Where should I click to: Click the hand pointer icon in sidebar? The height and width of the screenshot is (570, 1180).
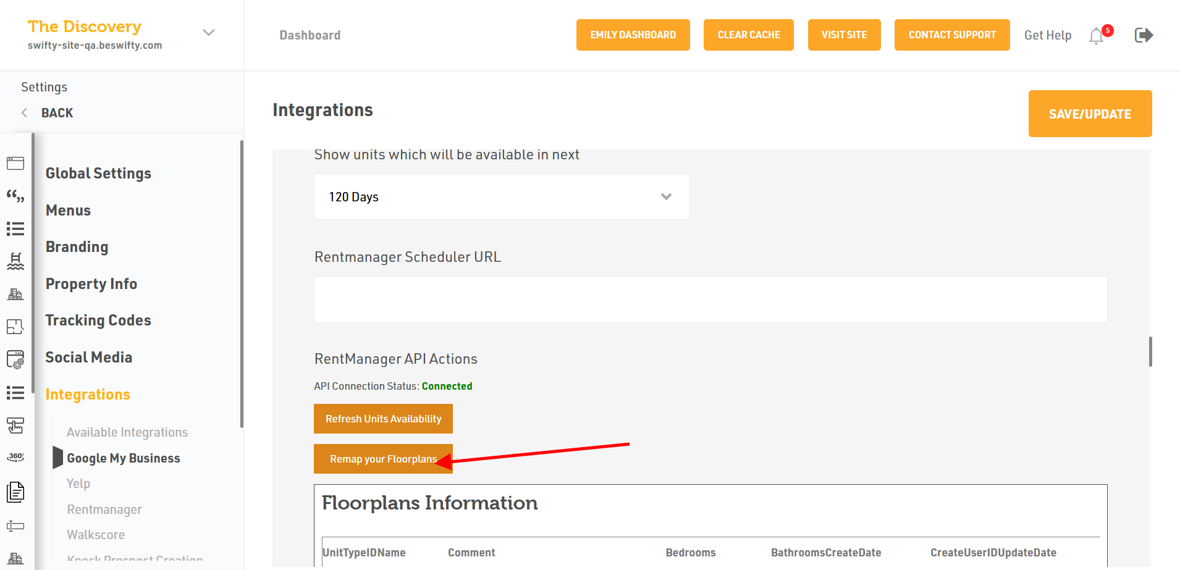pyautogui.click(x=15, y=425)
